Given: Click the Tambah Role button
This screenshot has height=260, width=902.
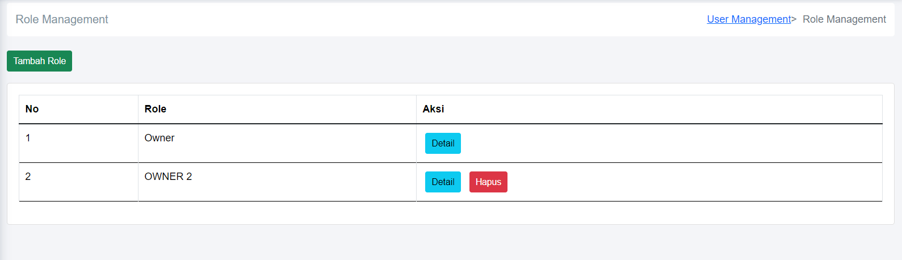Looking at the screenshot, I should click(39, 61).
